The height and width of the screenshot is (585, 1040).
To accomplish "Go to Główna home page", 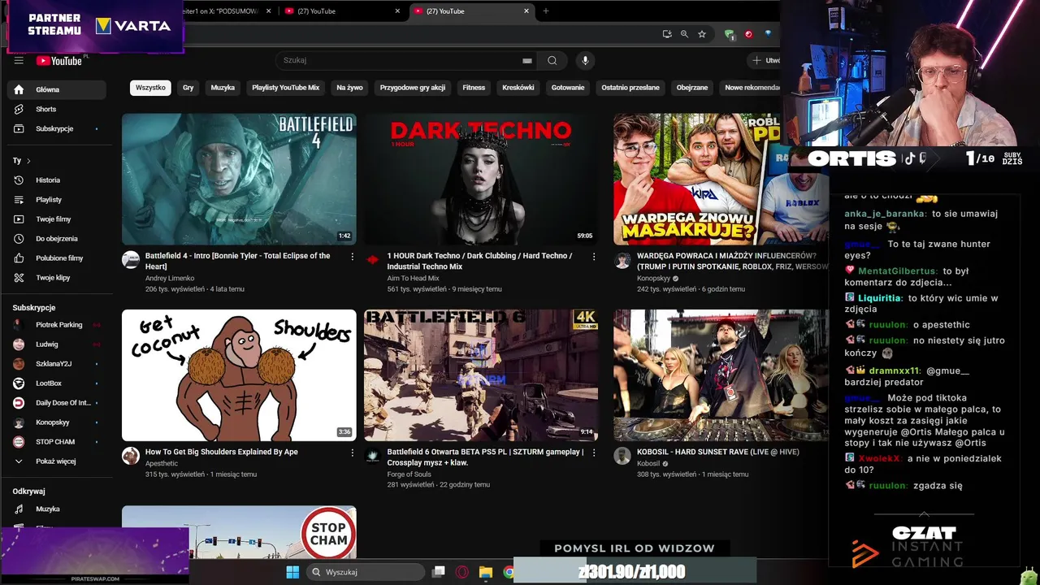I will pos(57,89).
